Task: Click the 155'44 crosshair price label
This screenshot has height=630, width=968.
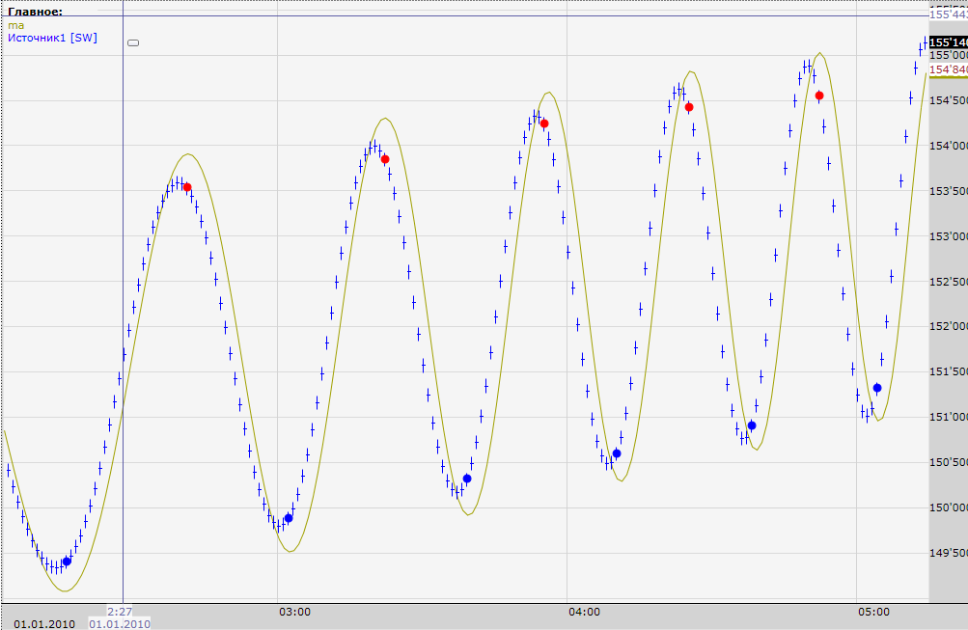Action: coord(948,14)
